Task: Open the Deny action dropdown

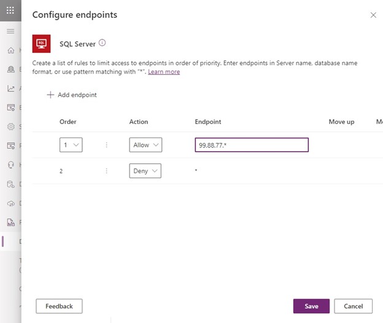Action: tap(145, 171)
